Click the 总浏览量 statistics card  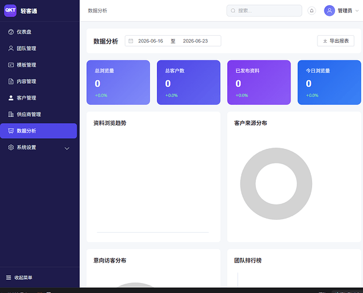118,83
